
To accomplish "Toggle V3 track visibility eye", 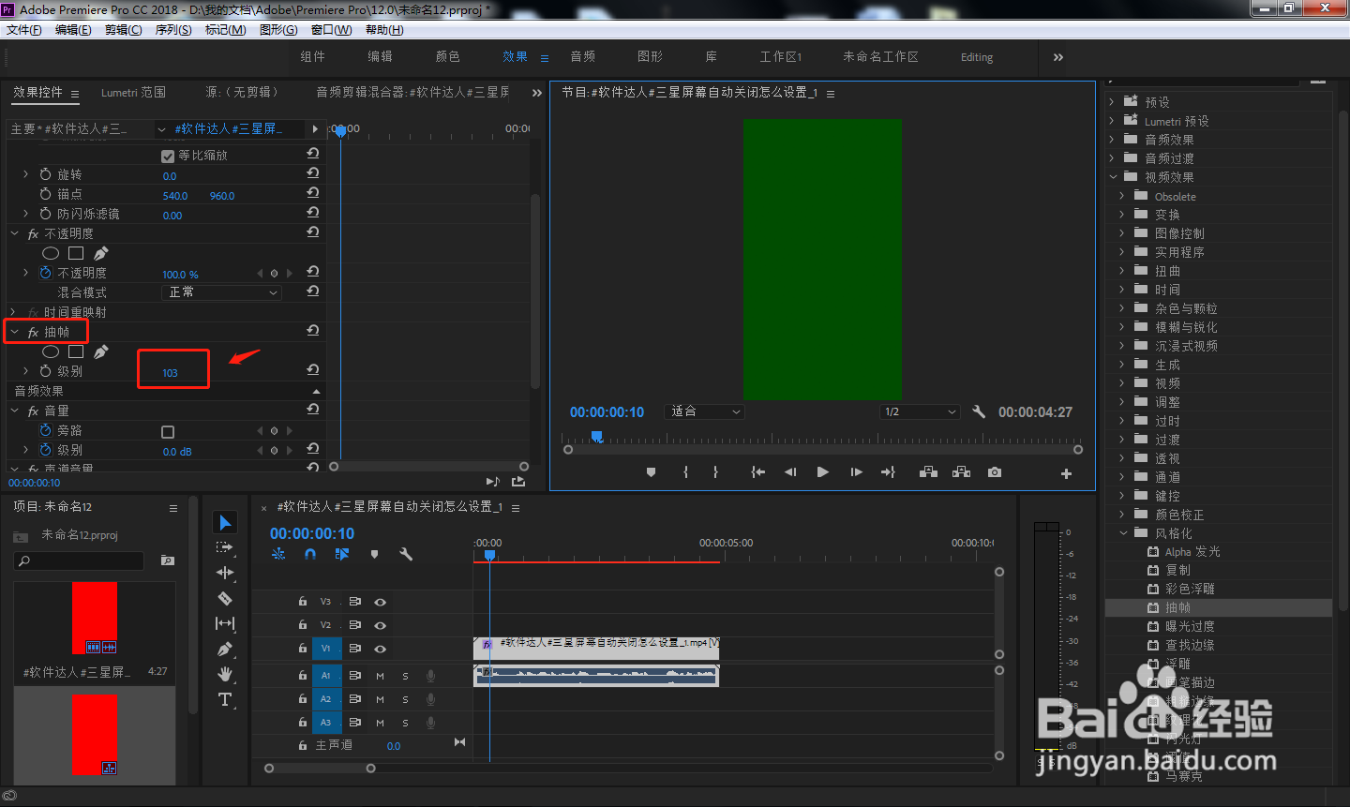I will tap(380, 602).
